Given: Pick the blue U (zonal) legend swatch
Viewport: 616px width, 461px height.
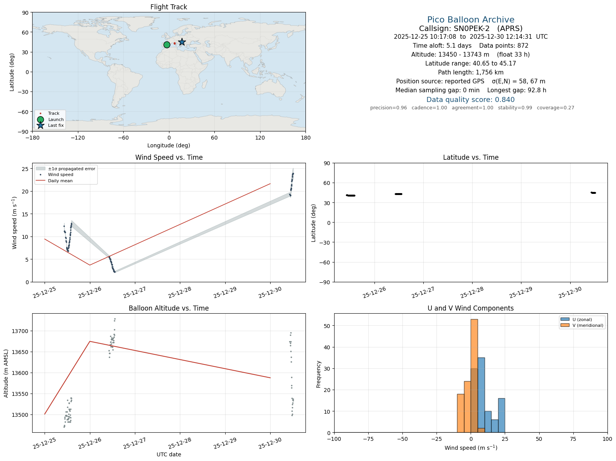Looking at the screenshot, I should click(564, 319).
